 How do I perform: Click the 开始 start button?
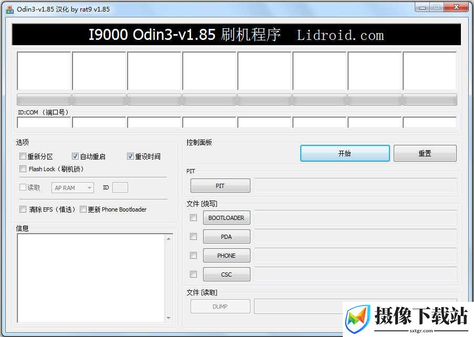pos(345,153)
